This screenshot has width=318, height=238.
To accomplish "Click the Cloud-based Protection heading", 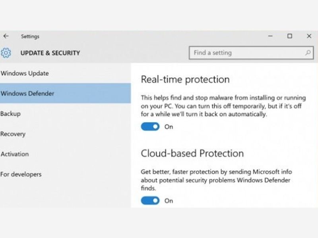I will (x=192, y=153).
